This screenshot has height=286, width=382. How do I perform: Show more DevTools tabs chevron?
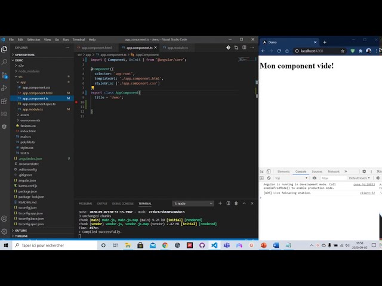[x=346, y=172]
